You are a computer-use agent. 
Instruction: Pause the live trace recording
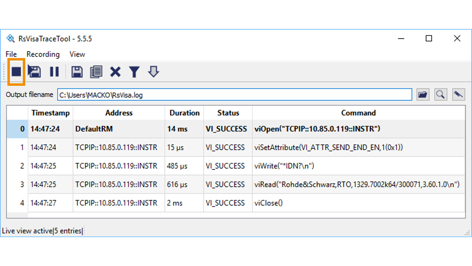point(54,72)
